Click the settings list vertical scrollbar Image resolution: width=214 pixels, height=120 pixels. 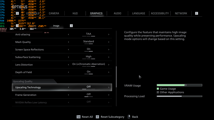pyautogui.click(x=116, y=74)
